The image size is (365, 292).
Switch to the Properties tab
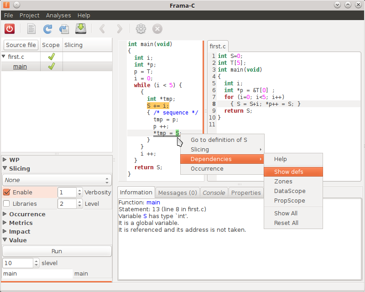[x=246, y=193]
